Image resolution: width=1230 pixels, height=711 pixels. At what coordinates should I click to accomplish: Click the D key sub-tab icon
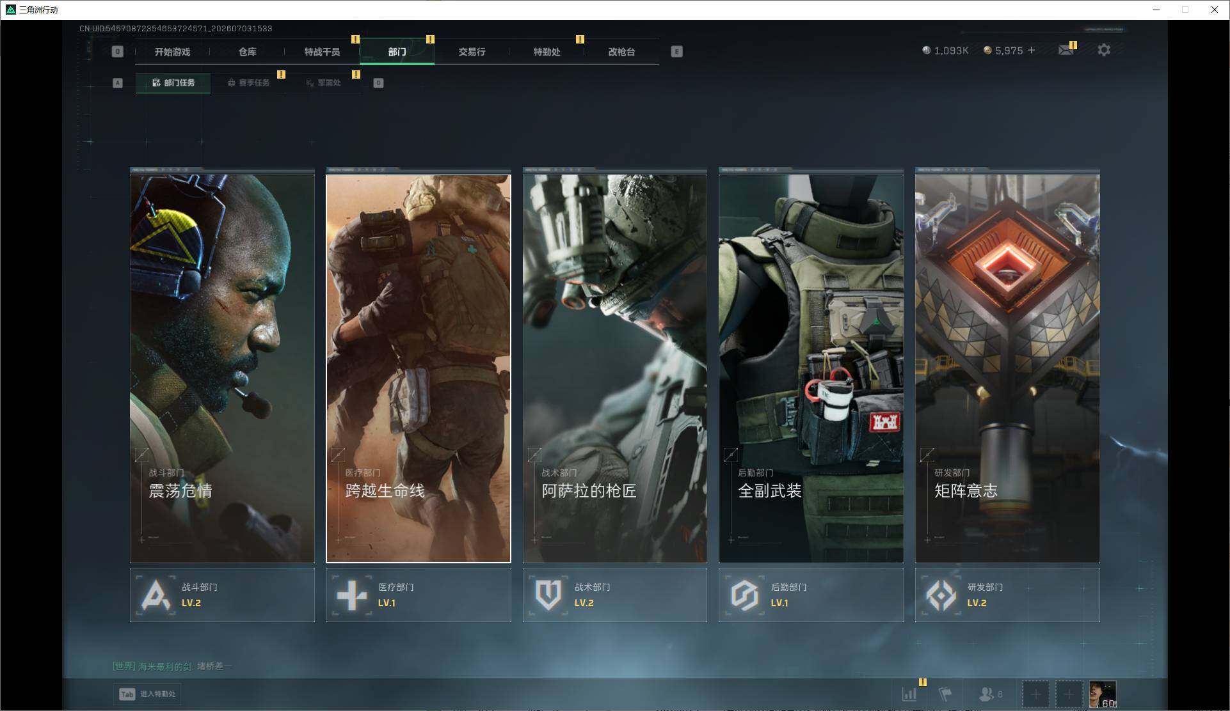378,83
